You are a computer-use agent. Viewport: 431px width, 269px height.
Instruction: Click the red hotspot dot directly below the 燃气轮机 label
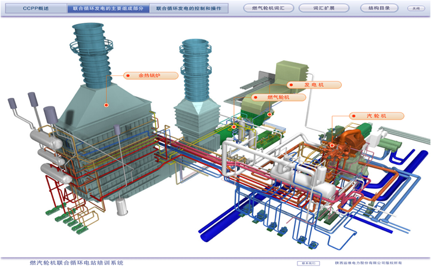tap(234, 127)
